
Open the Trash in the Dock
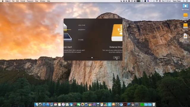154,104
